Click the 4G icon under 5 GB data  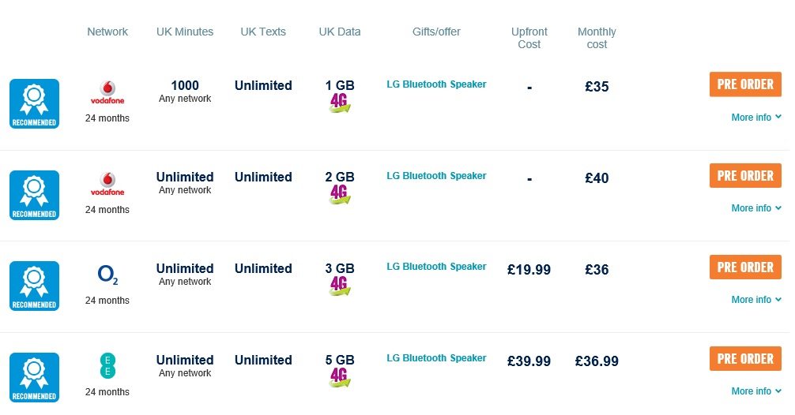pyautogui.click(x=340, y=378)
